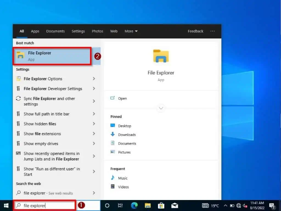Select Show file extensions setting
The height and width of the screenshot is (211, 281).
click(42, 134)
